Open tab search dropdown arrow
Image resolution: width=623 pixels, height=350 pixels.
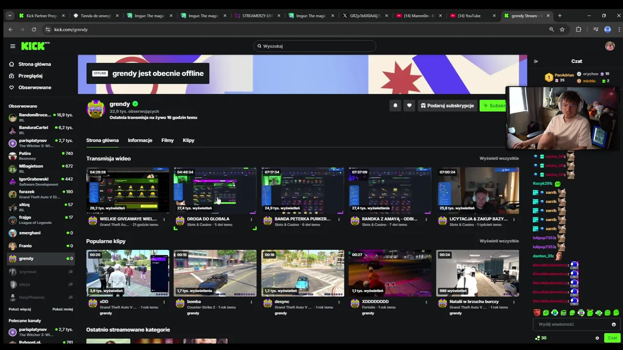click(9, 16)
